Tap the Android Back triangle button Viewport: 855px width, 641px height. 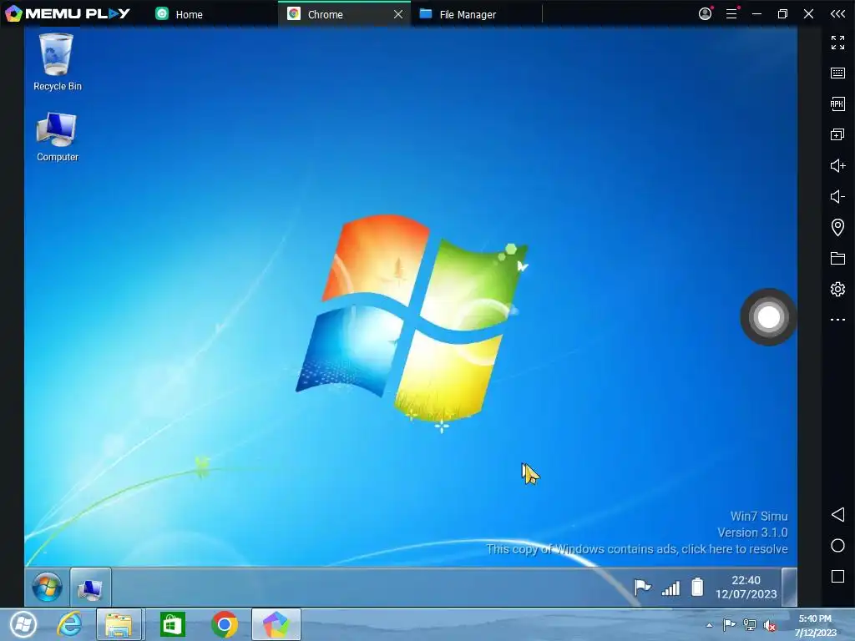click(837, 514)
